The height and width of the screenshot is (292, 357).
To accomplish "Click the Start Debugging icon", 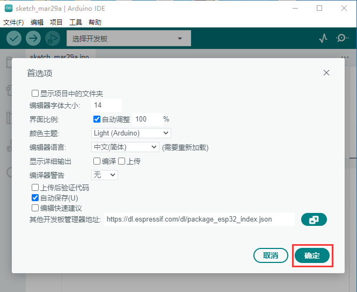I will coord(53,38).
